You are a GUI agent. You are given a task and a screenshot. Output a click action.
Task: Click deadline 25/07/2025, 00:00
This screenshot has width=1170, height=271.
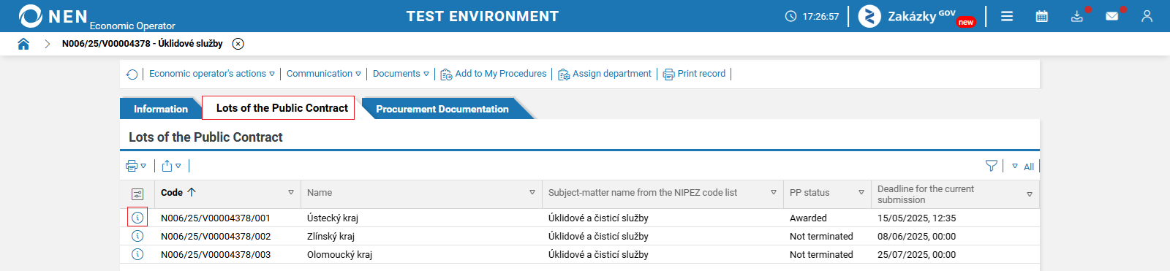tap(916, 255)
